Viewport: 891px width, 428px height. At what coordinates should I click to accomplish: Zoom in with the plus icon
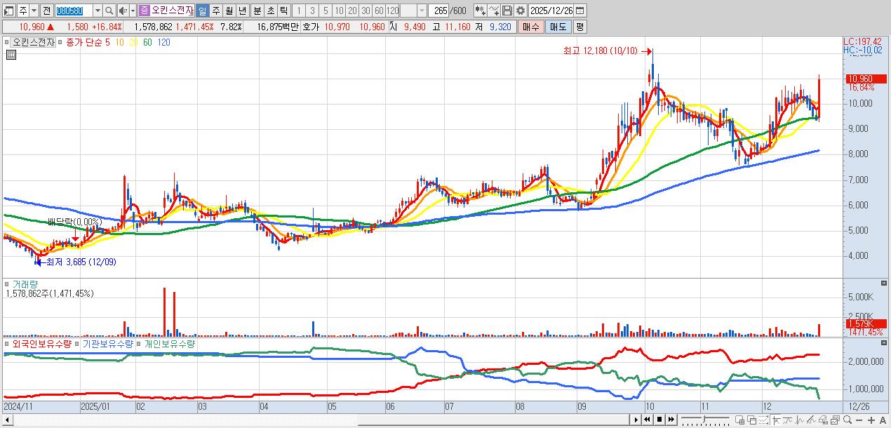tap(871, 420)
